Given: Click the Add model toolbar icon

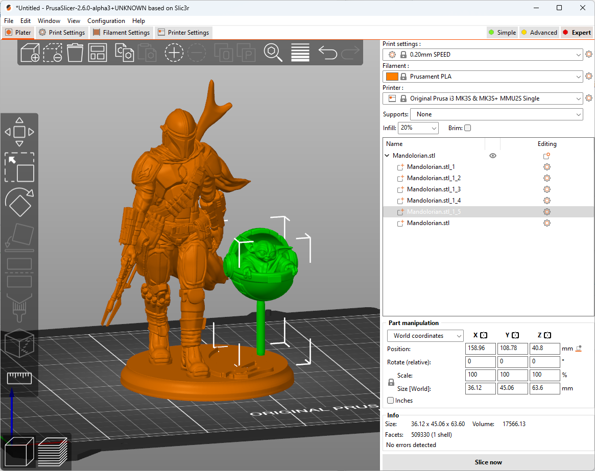Looking at the screenshot, I should point(30,53).
